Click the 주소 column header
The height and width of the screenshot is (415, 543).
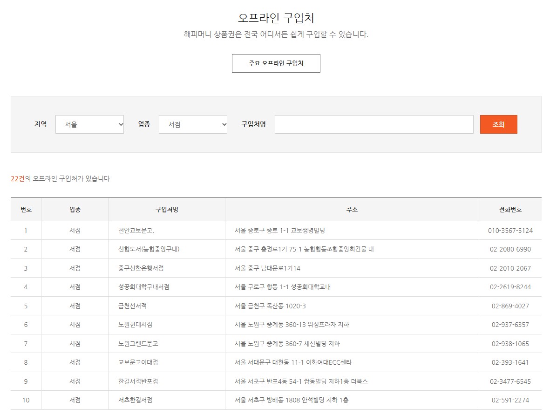coord(351,209)
